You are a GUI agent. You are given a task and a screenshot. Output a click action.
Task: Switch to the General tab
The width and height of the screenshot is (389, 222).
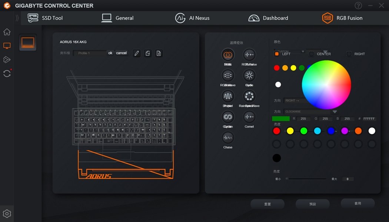[x=117, y=18]
